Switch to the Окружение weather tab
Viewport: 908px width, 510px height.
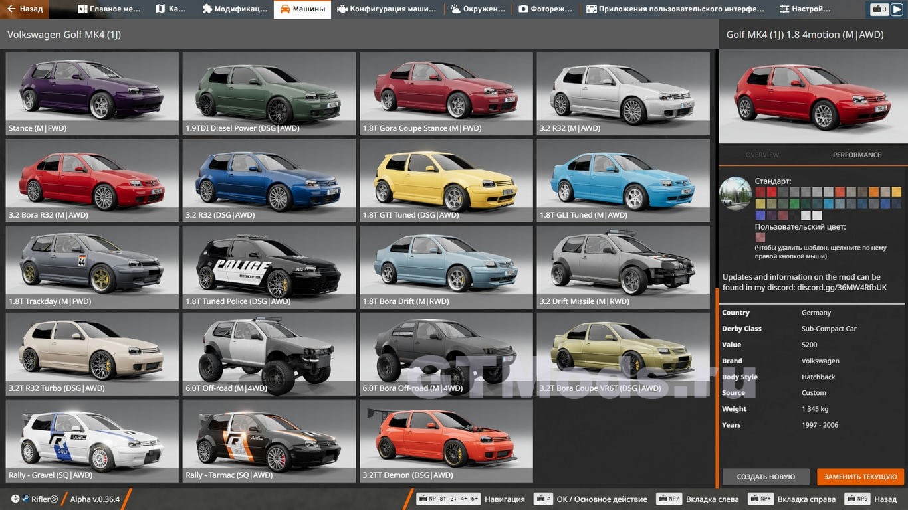(479, 9)
